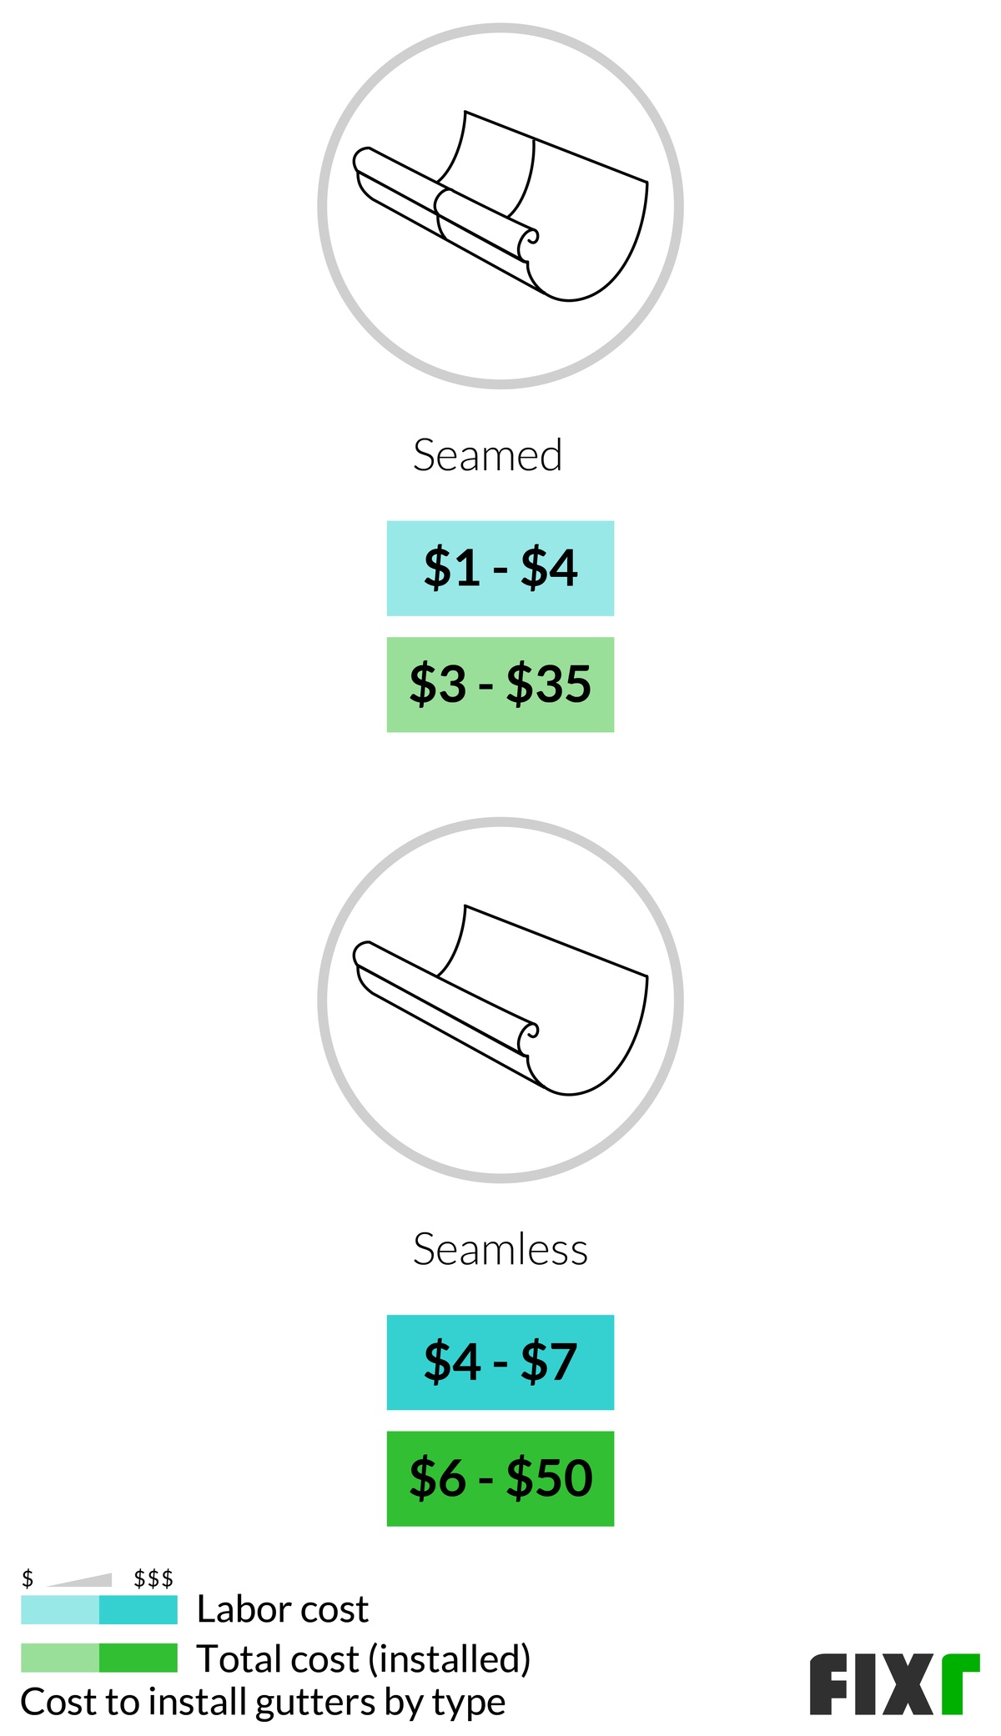Click the Labor cost legend text
This screenshot has width=1001, height=1736.
pyautogui.click(x=282, y=1609)
